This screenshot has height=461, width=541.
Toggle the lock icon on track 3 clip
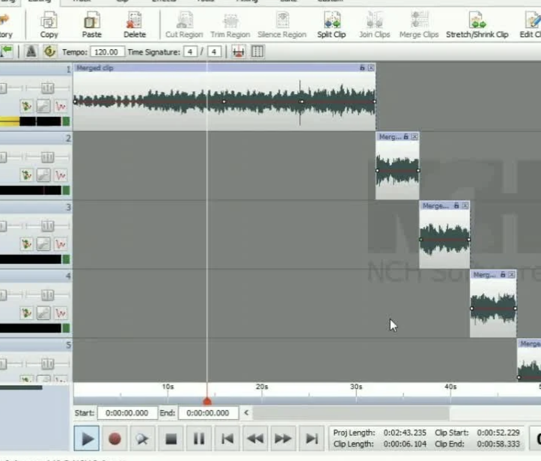tap(457, 206)
